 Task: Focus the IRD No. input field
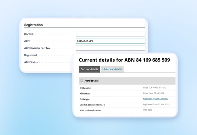click(x=111, y=34)
